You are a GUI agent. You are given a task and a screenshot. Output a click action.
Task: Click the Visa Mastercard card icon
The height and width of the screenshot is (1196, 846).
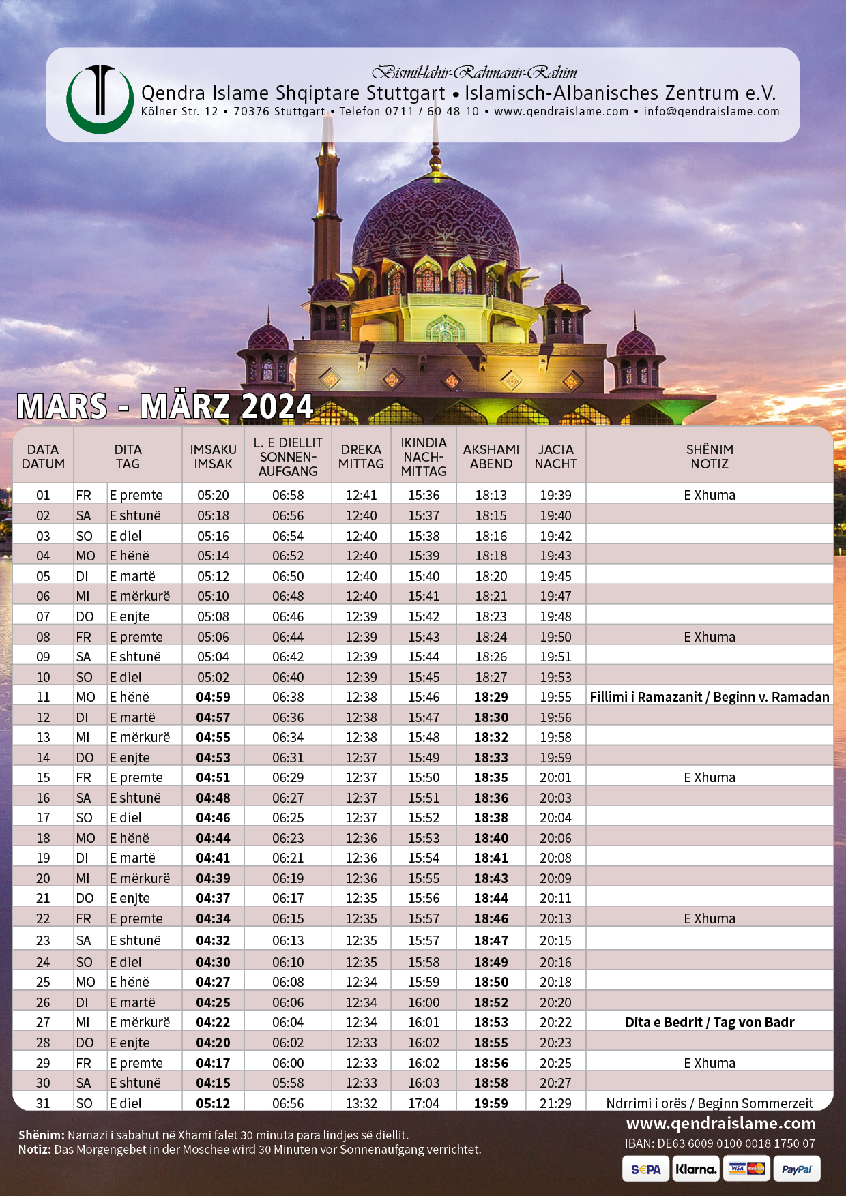pyautogui.click(x=746, y=1169)
